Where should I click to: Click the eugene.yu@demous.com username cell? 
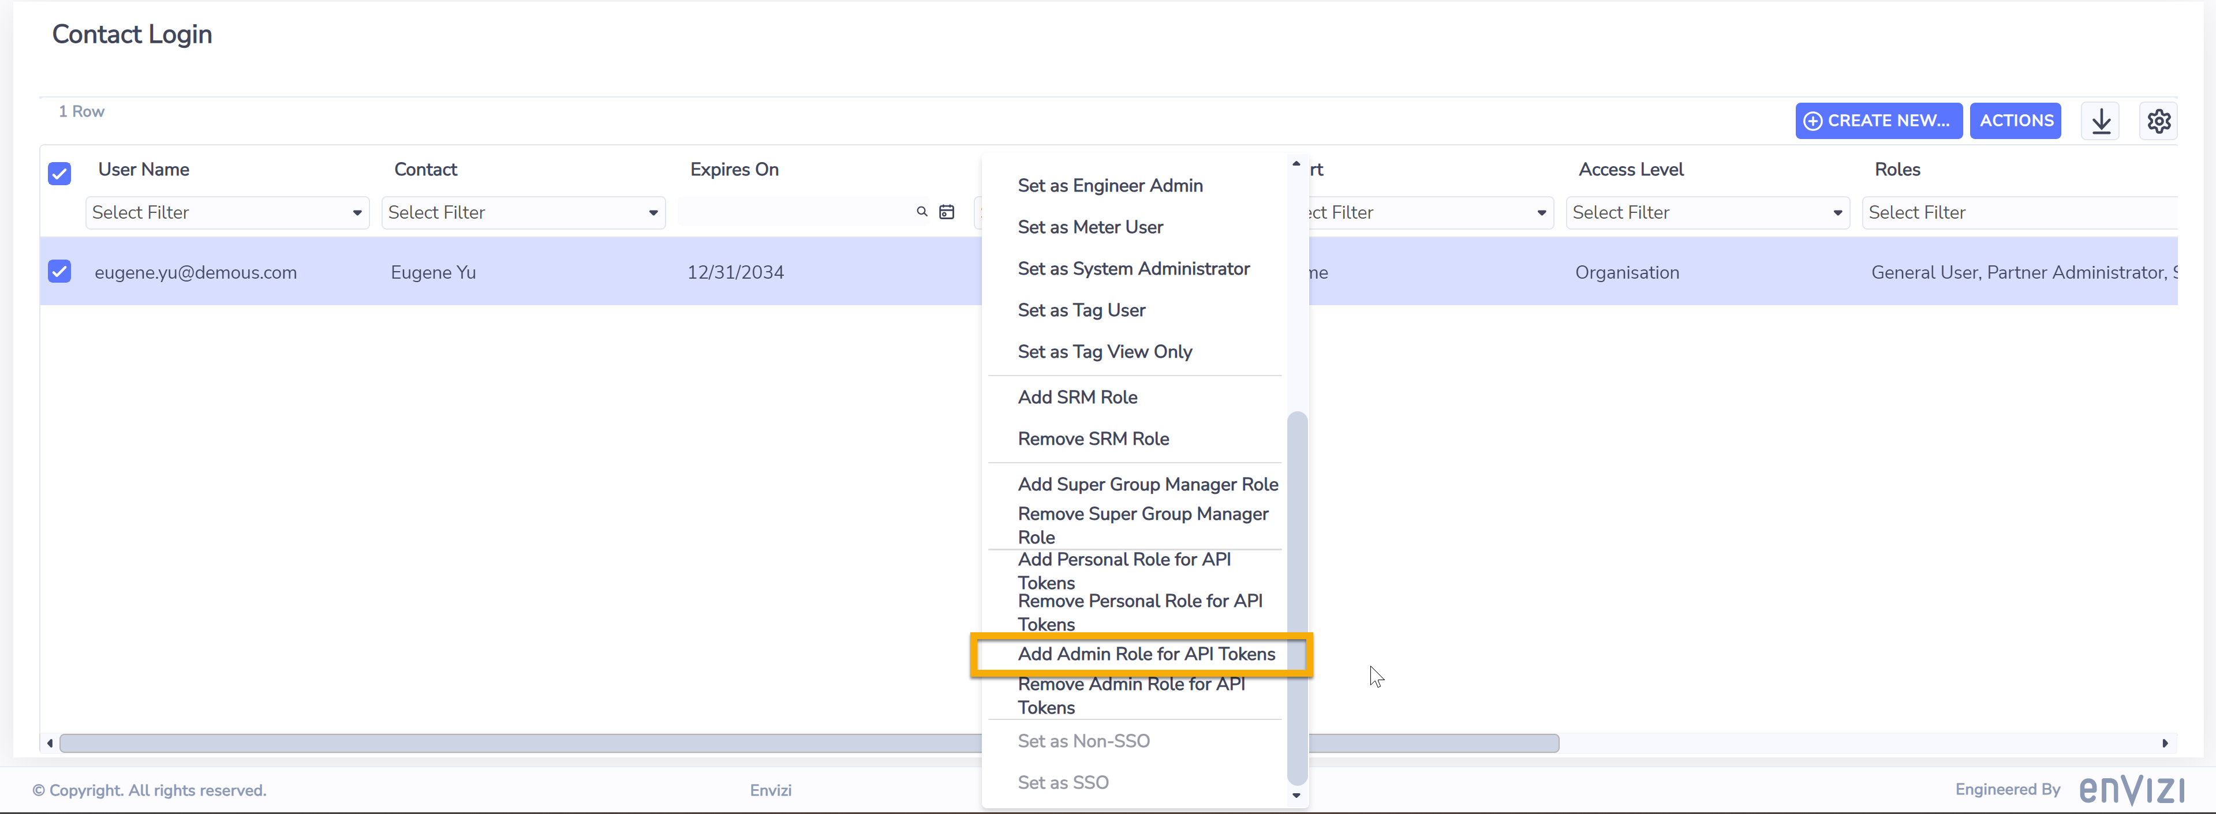pos(195,272)
